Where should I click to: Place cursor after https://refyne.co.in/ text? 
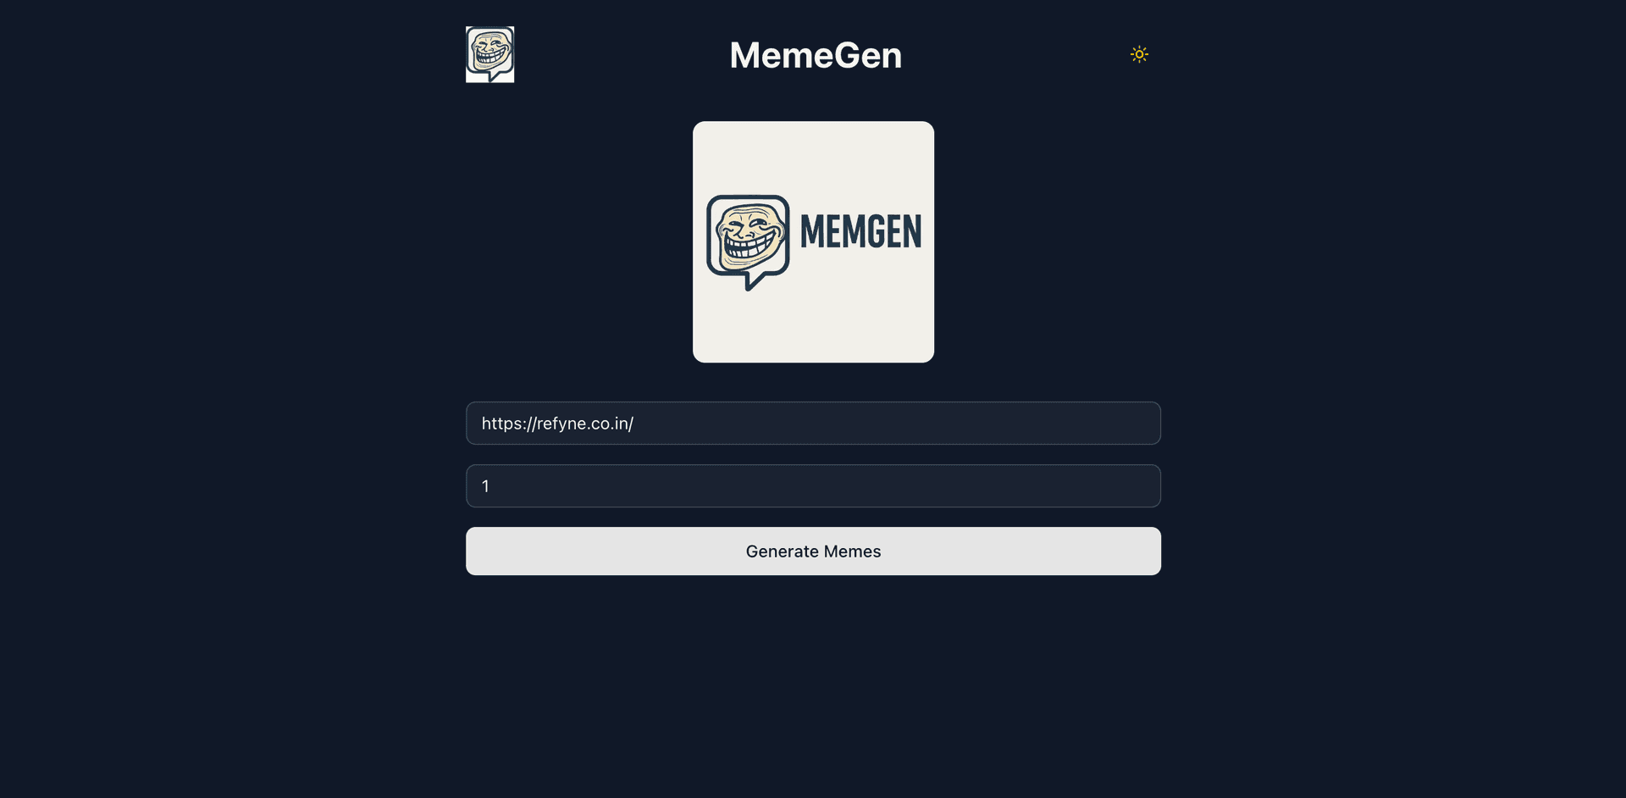tap(634, 424)
